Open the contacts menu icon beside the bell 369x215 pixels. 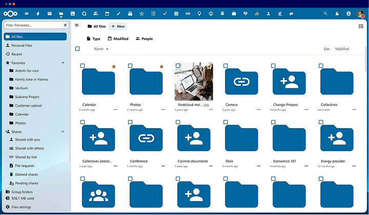[348, 14]
